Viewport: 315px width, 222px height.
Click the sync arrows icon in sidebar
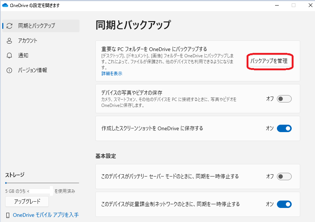[10, 26]
